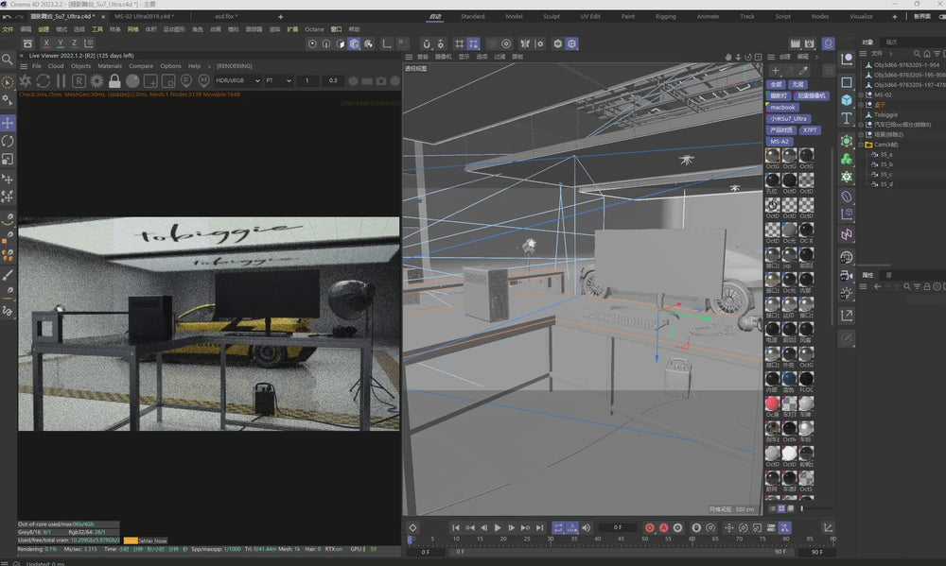The image size is (946, 566).
Task: Click the Cube primitive icon
Action: pos(847,100)
